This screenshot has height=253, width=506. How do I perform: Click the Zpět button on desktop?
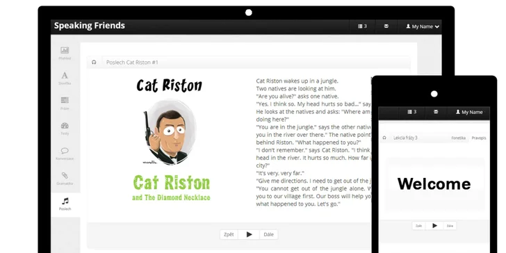[229, 235]
